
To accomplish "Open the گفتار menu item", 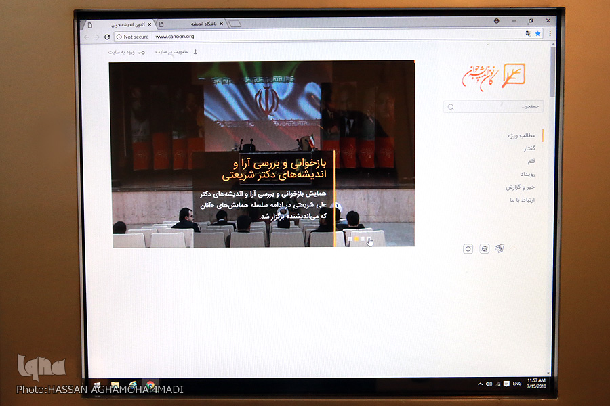I will (529, 148).
